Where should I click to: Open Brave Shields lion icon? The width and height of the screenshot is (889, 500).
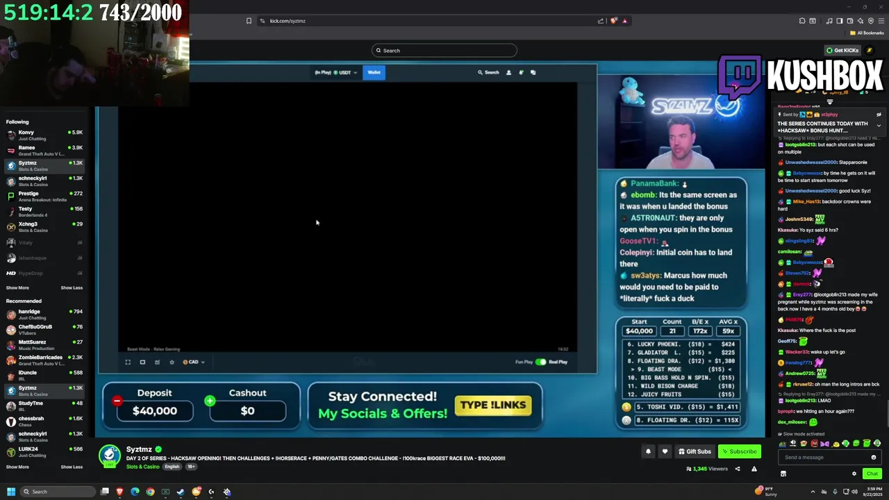coord(614,21)
